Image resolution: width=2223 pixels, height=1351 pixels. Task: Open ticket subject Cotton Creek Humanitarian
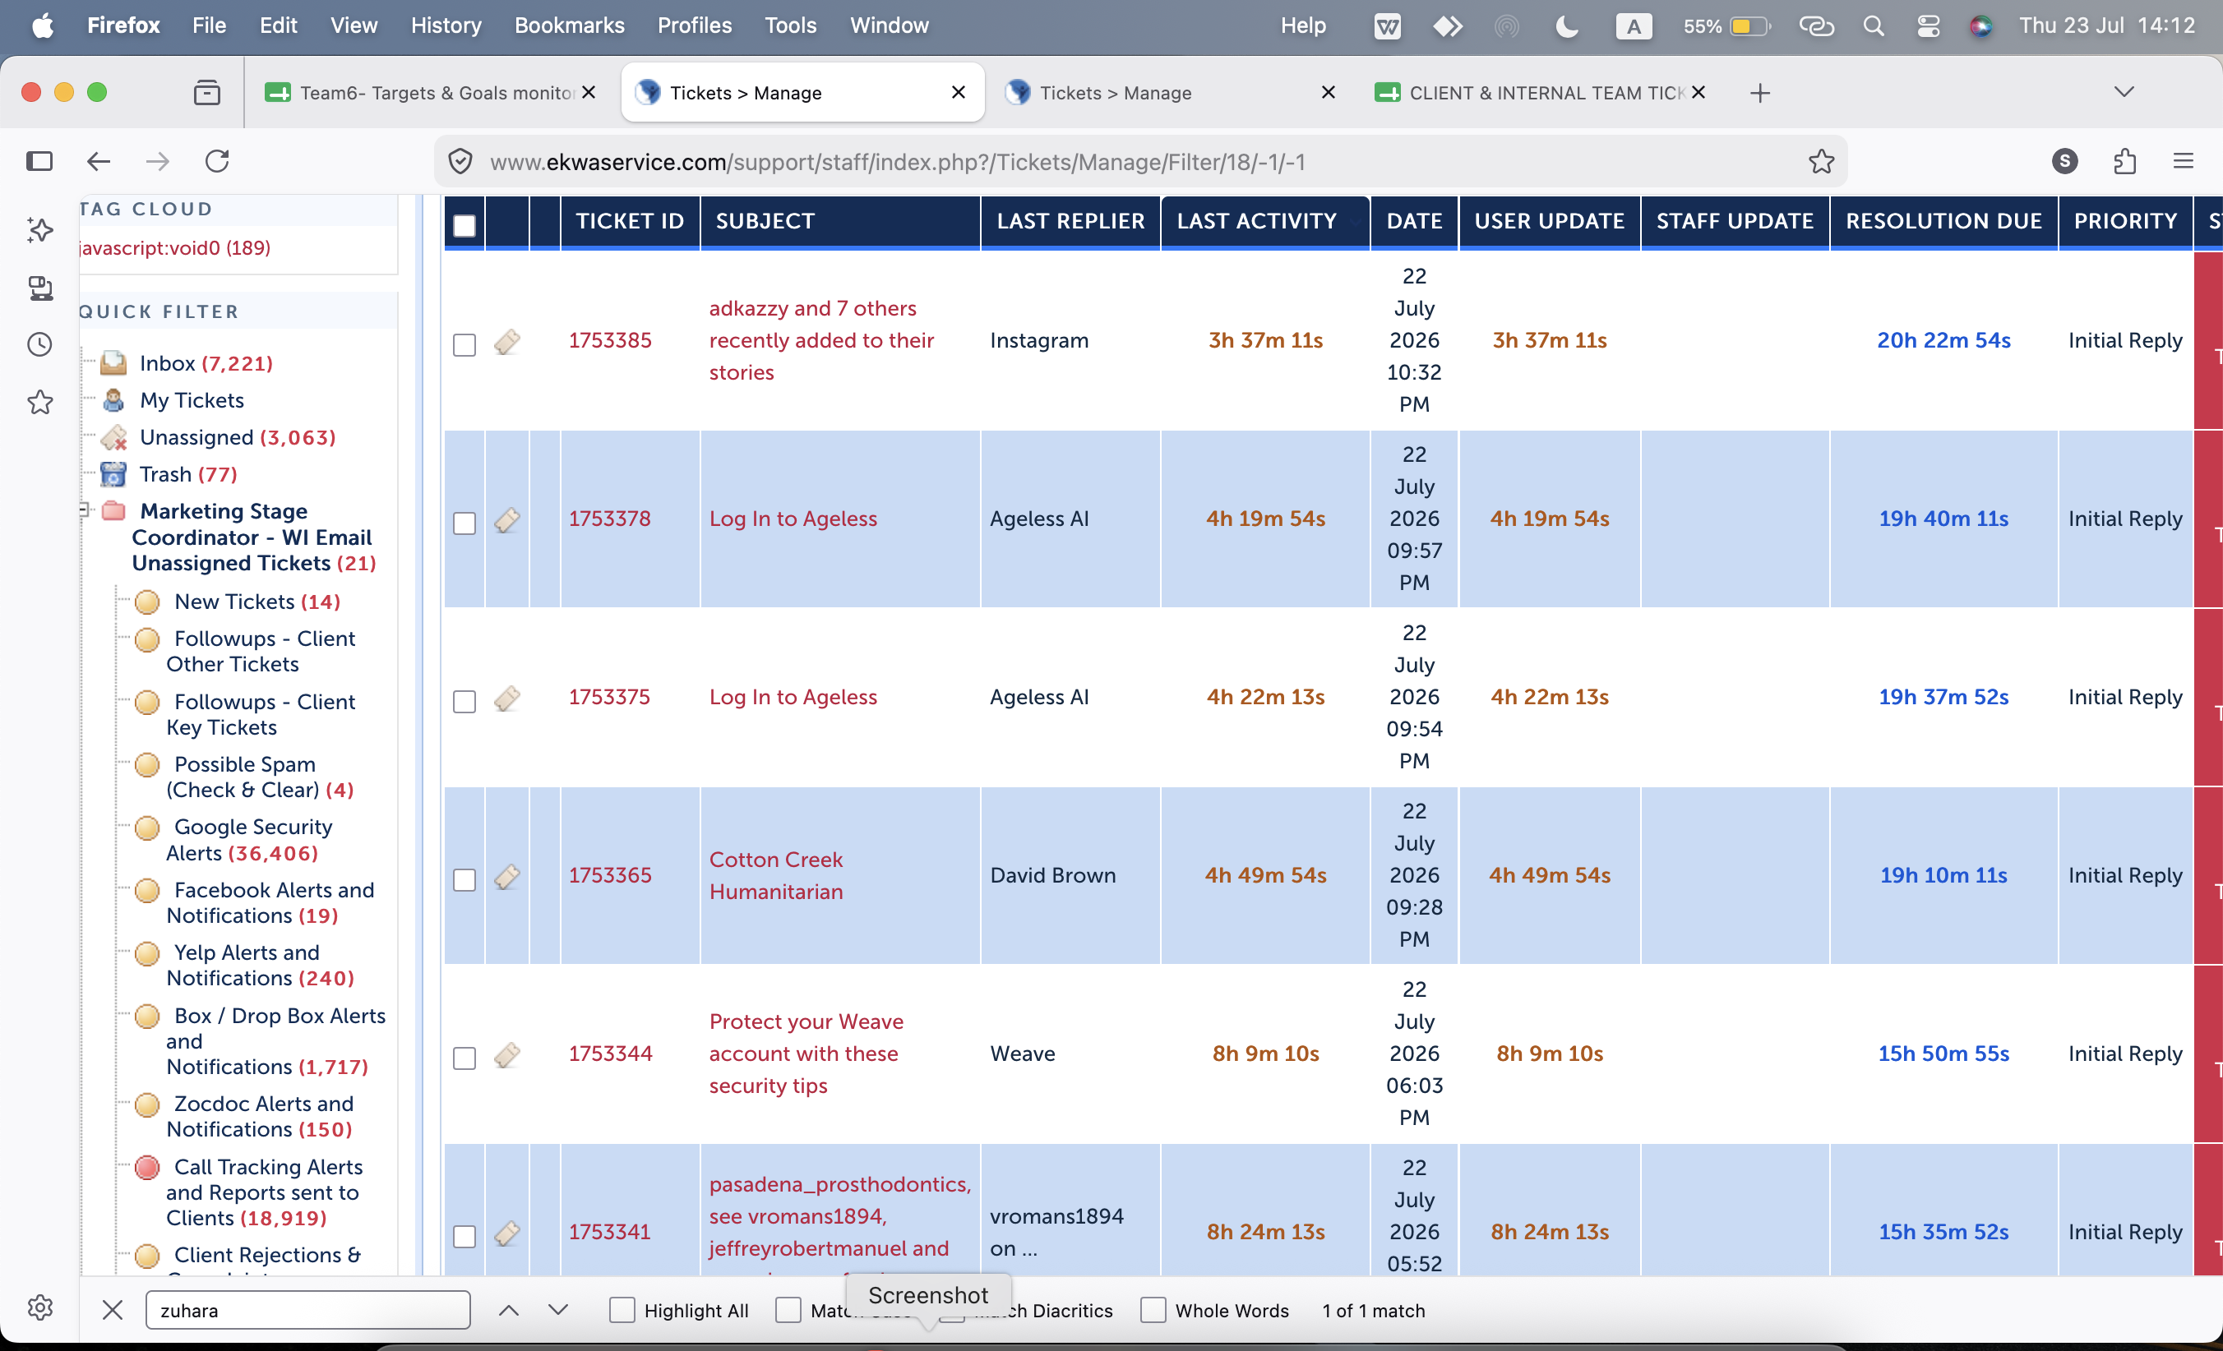click(776, 876)
